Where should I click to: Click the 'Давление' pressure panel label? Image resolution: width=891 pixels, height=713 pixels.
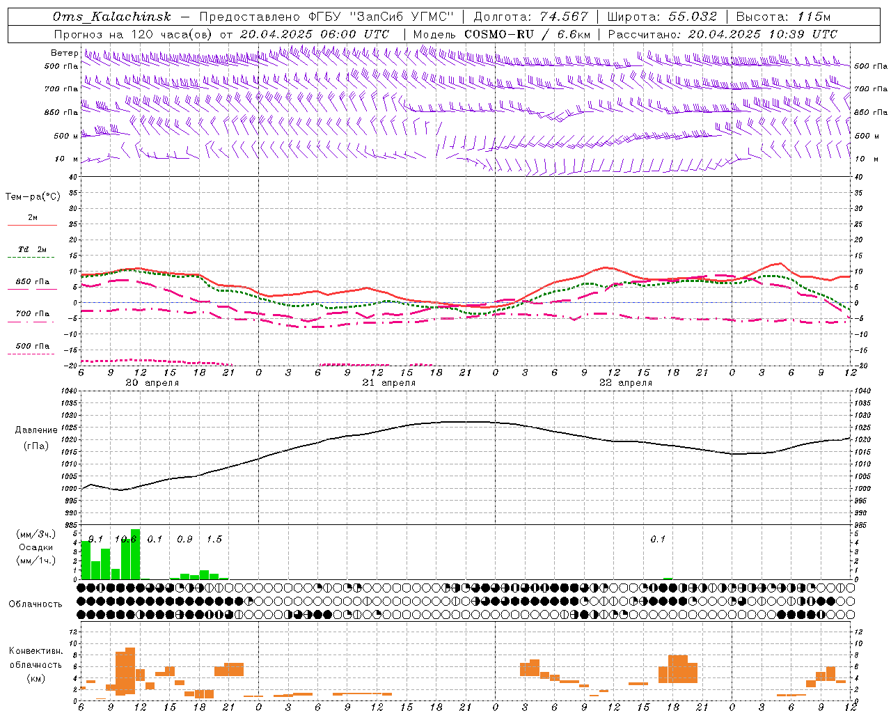click(x=36, y=430)
